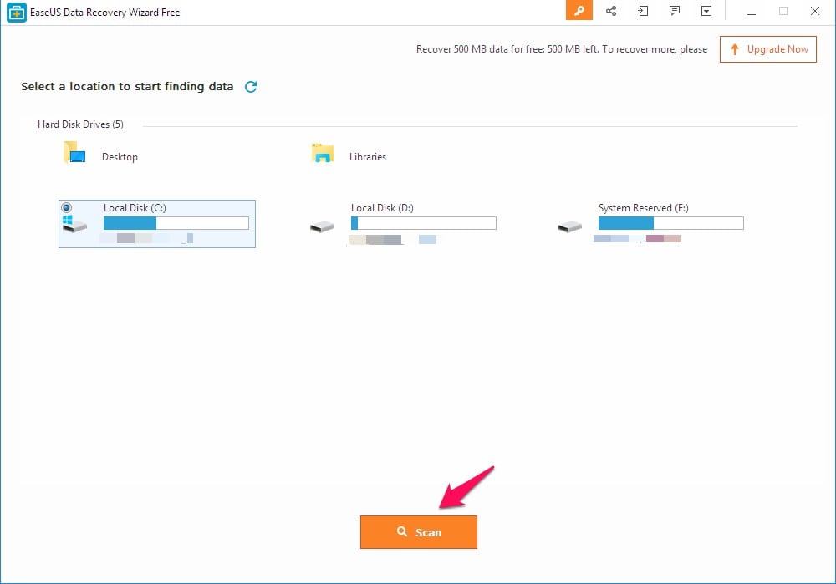Click the Hard Disk Drives (5) heading
The image size is (836, 584).
(x=80, y=124)
